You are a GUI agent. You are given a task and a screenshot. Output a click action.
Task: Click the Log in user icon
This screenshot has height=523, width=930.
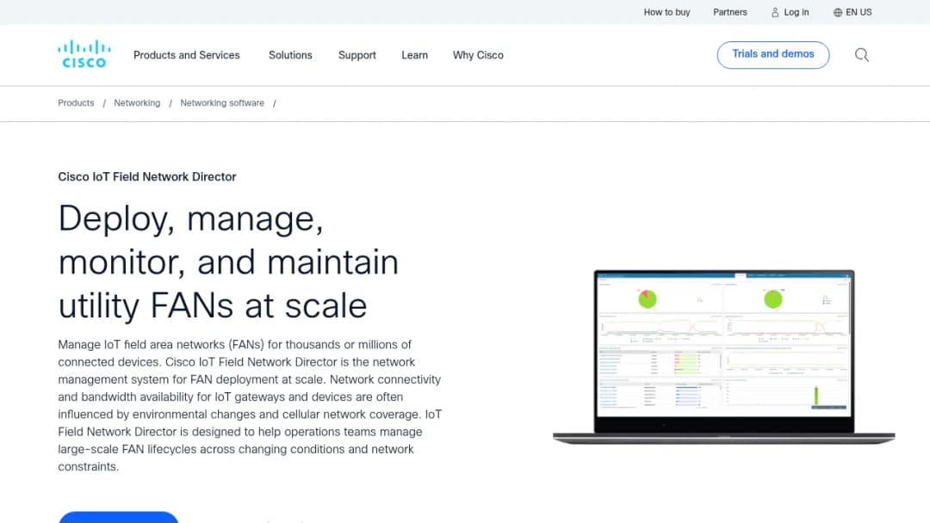pyautogui.click(x=775, y=12)
